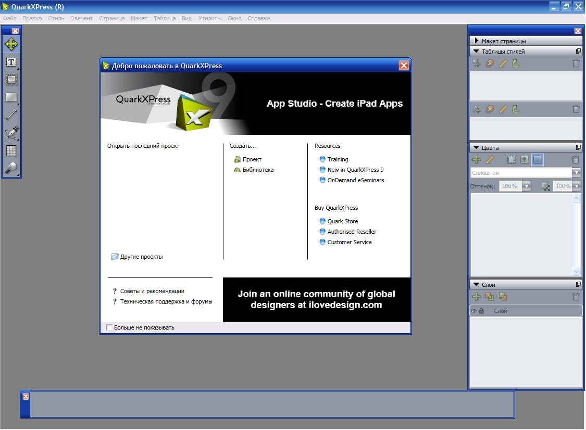Open the Правка menu
The height and width of the screenshot is (430, 586).
point(32,18)
